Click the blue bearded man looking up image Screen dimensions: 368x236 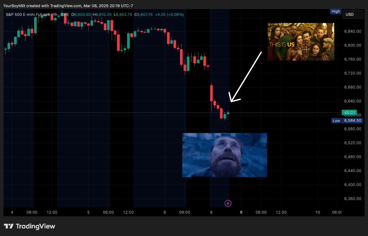pos(225,155)
